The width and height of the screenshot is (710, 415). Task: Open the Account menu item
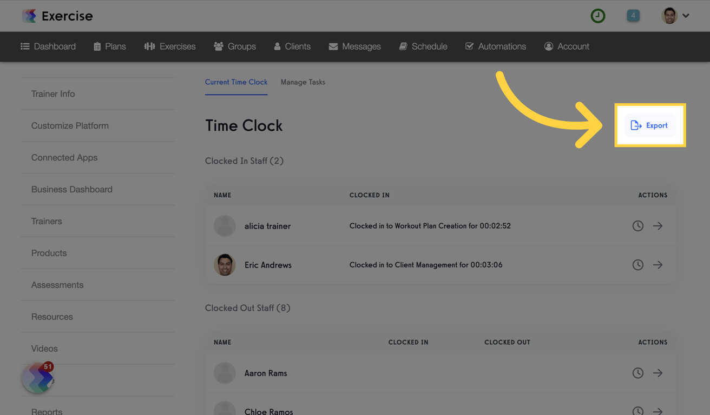(567, 46)
